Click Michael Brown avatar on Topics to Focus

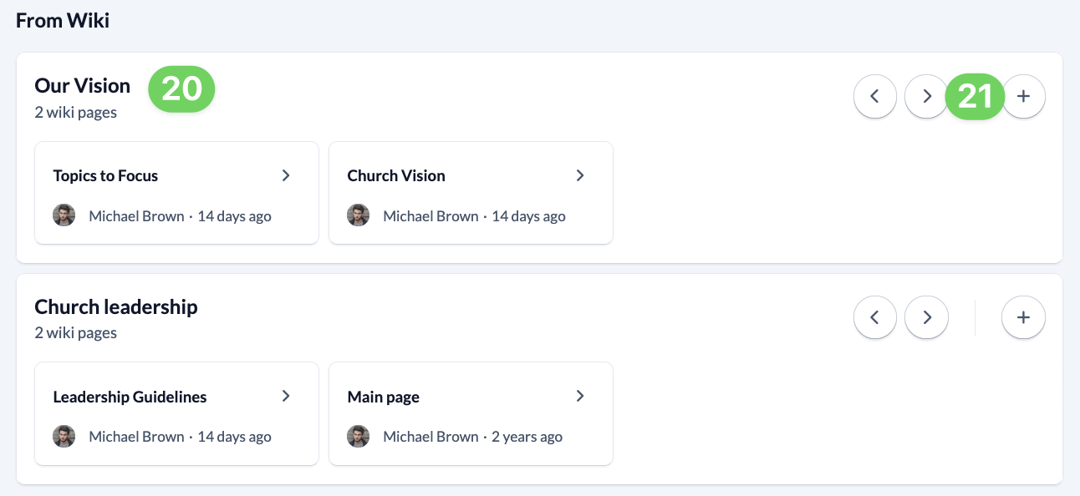tap(64, 215)
